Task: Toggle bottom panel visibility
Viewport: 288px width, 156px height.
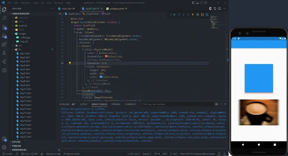Action: (198, 3)
